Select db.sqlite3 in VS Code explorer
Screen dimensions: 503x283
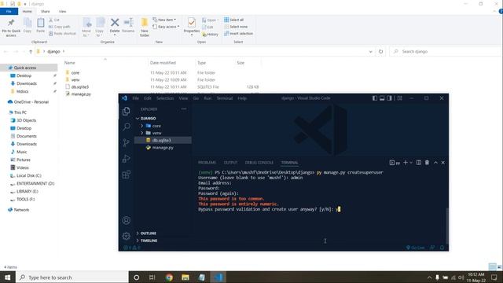click(x=163, y=140)
